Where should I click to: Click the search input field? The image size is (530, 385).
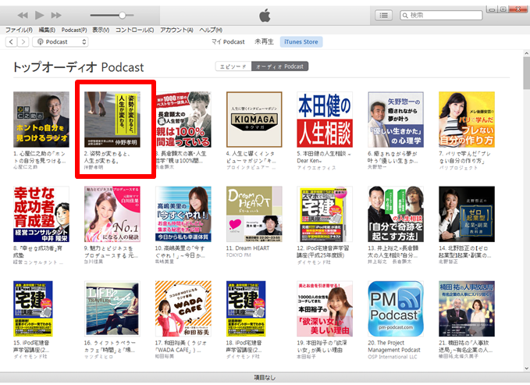(442, 15)
